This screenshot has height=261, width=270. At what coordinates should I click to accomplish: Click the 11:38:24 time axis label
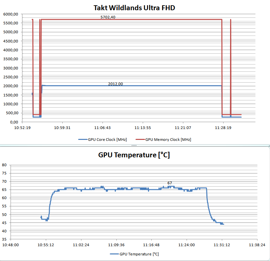(x=257, y=245)
